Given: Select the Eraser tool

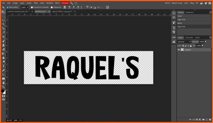Looking at the screenshot, I should [x=3, y=50].
